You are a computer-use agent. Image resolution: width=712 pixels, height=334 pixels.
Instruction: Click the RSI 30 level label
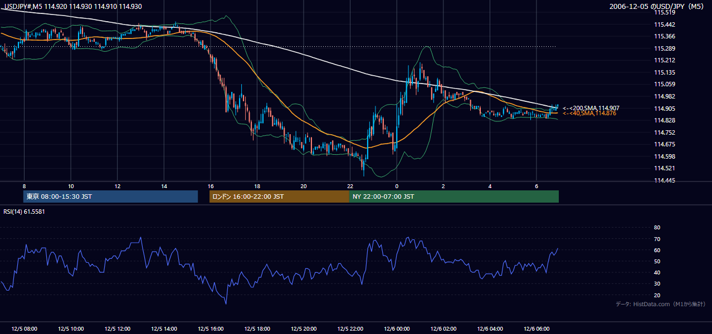coord(657,283)
